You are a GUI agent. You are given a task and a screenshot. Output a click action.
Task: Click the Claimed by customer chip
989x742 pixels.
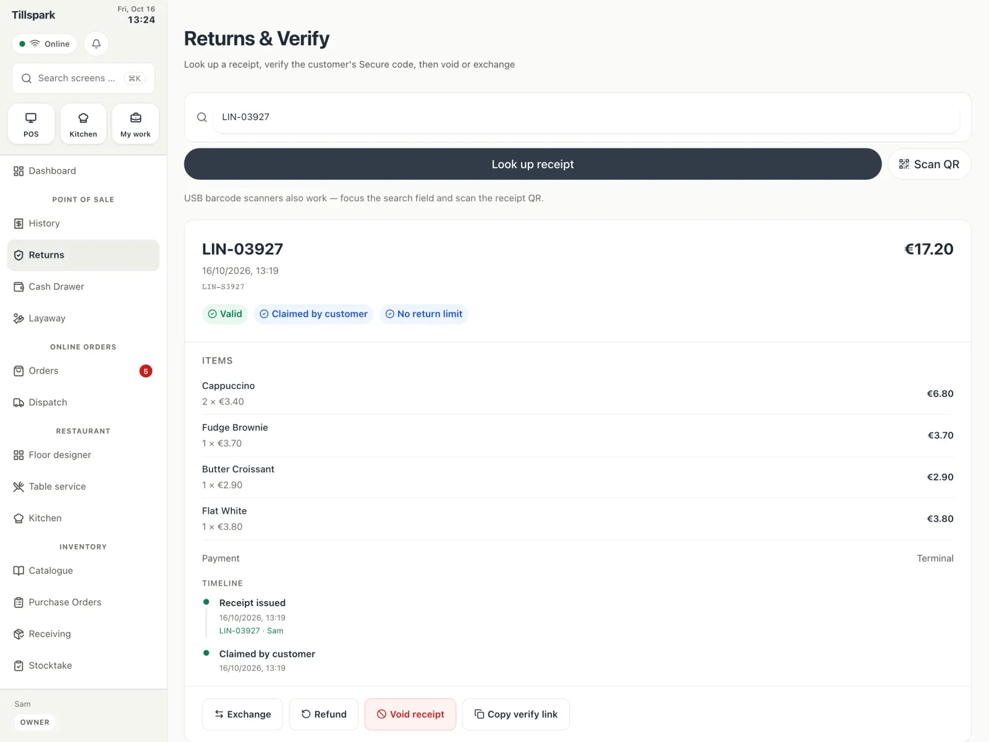point(313,314)
